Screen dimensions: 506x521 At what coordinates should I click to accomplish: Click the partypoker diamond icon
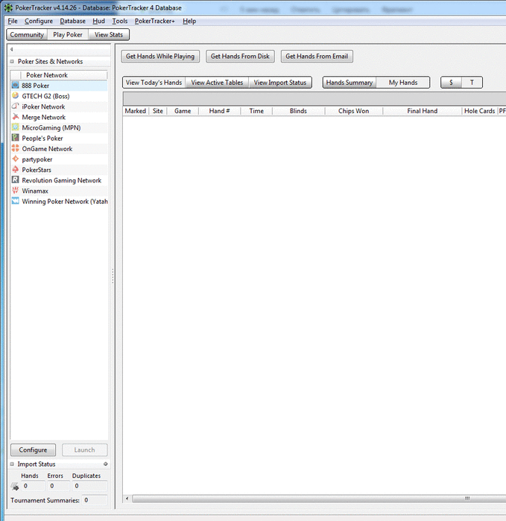(x=16, y=159)
